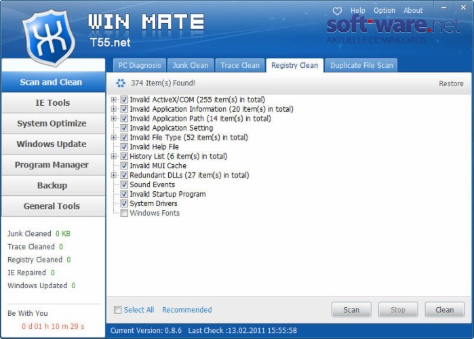Click the Stop button
The height and width of the screenshot is (339, 474).
[398, 310]
